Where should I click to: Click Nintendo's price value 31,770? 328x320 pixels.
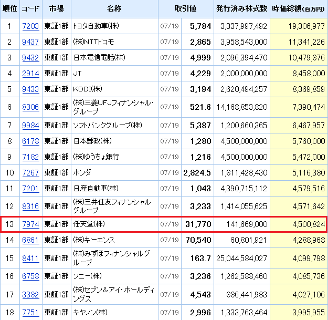(x=198, y=224)
